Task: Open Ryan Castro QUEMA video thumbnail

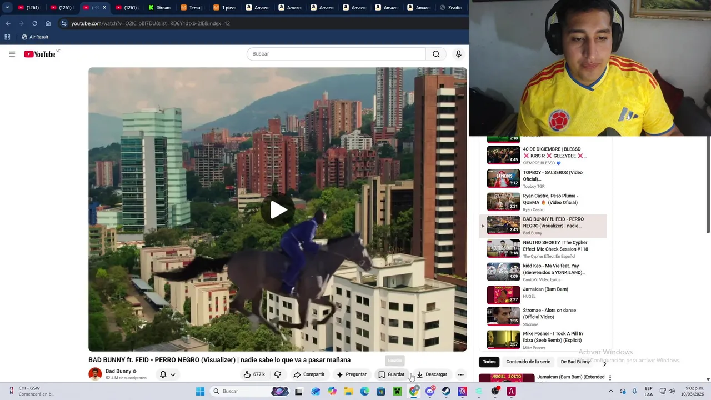Action: pos(503,202)
